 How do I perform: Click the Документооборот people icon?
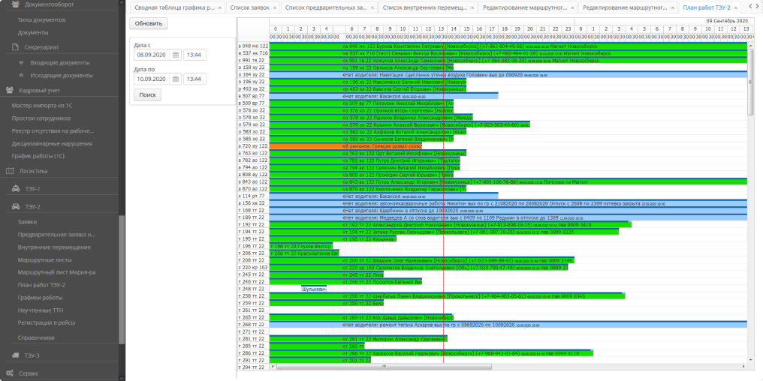[x=15, y=4]
